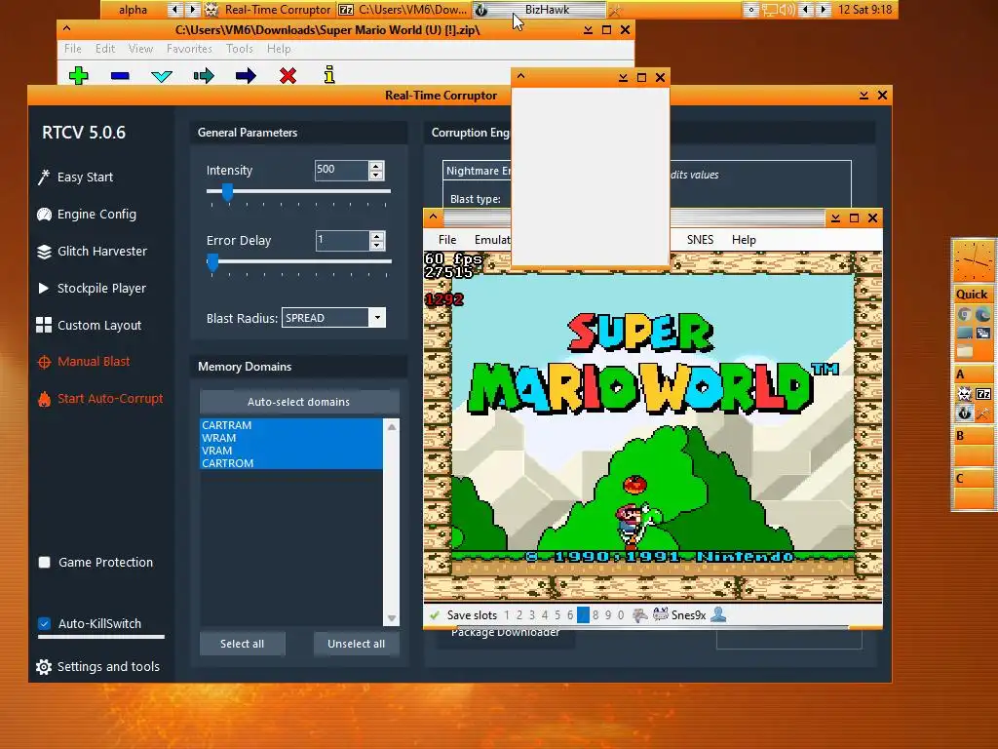
Task: Open Stockpile Player in RTCV sidebar
Action: pos(92,288)
